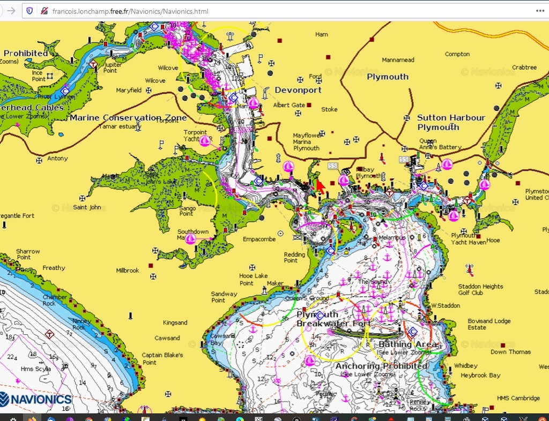This screenshot has width=549, height=421.
Task: Click the 'Bovisand Lodge Estate' label
Action: point(489,324)
